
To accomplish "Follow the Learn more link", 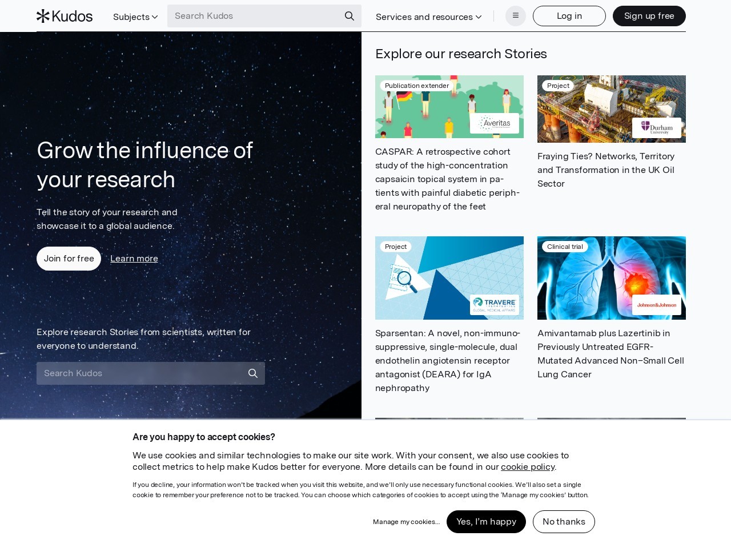I will click(134, 259).
